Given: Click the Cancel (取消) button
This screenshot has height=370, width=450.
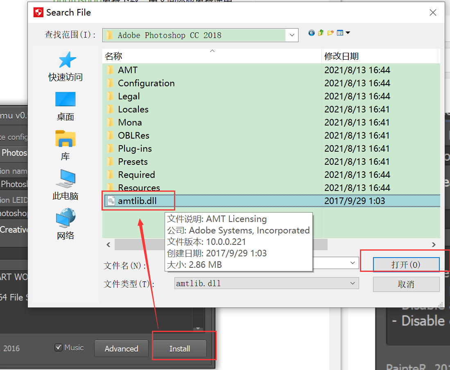Looking at the screenshot, I should [x=406, y=284].
